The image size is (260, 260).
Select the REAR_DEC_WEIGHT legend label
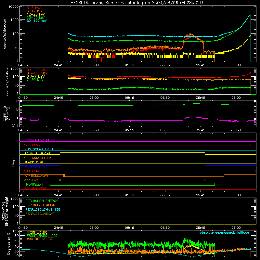40,214
